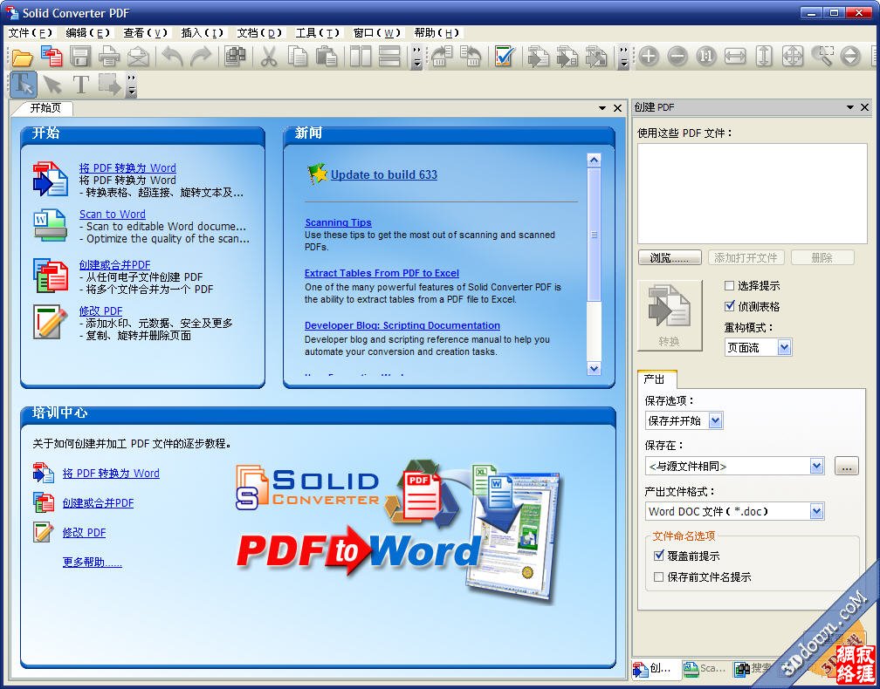
Task: Open the 帮助(H) menu
Action: (x=437, y=33)
